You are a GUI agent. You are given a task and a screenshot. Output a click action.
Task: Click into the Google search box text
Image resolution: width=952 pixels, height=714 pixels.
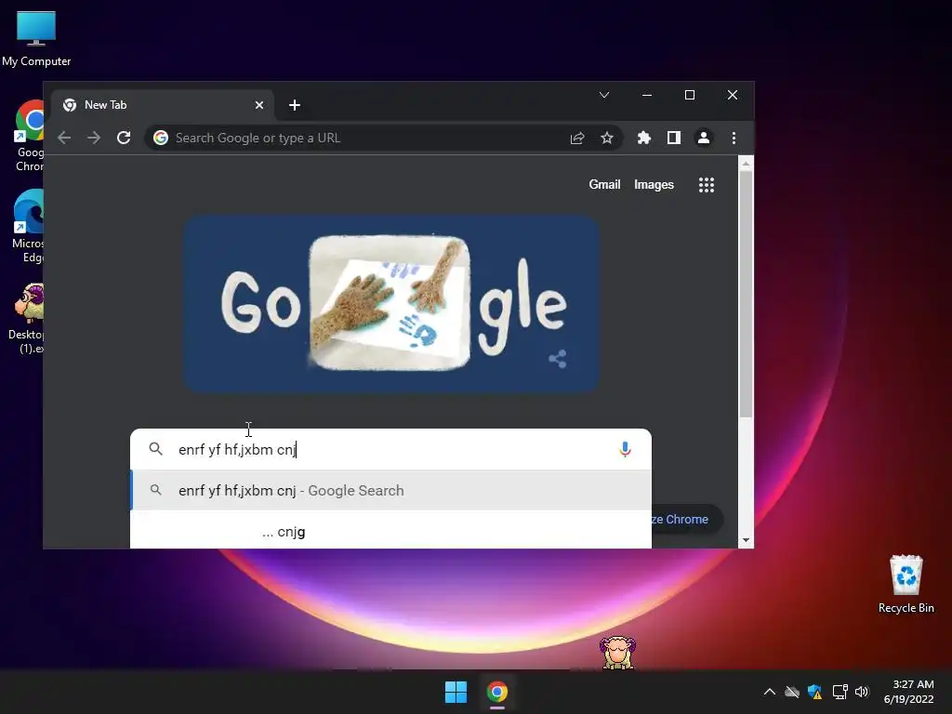click(391, 449)
